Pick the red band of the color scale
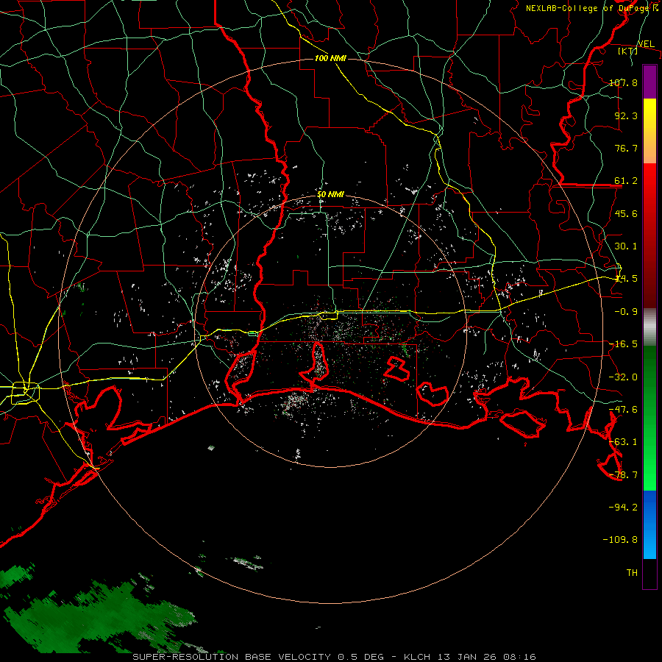Image resolution: width=662 pixels, height=662 pixels. click(x=649, y=235)
